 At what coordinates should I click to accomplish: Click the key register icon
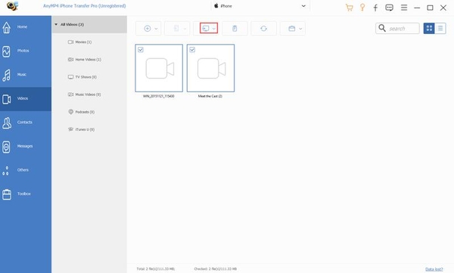(x=362, y=8)
